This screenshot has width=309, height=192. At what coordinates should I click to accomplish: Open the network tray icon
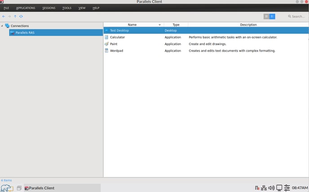click(264, 188)
